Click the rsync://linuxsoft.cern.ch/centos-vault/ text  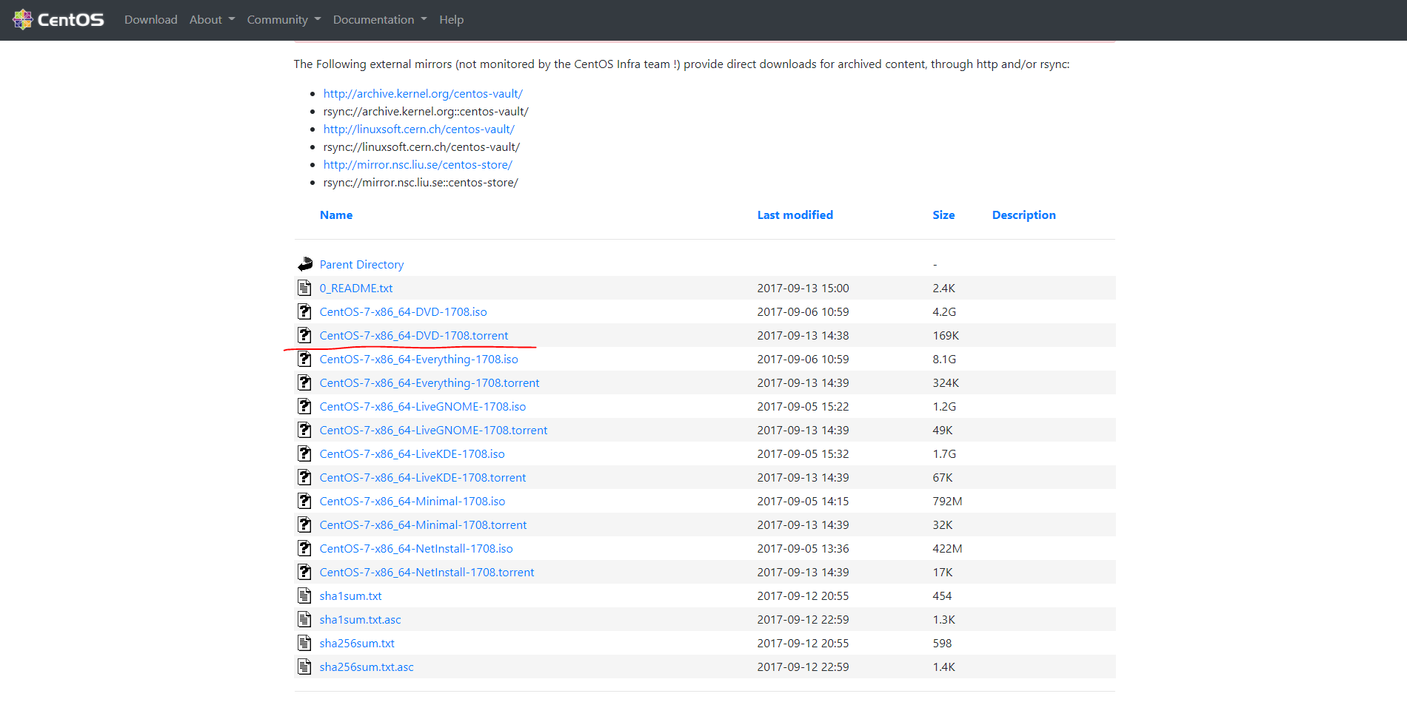click(422, 146)
